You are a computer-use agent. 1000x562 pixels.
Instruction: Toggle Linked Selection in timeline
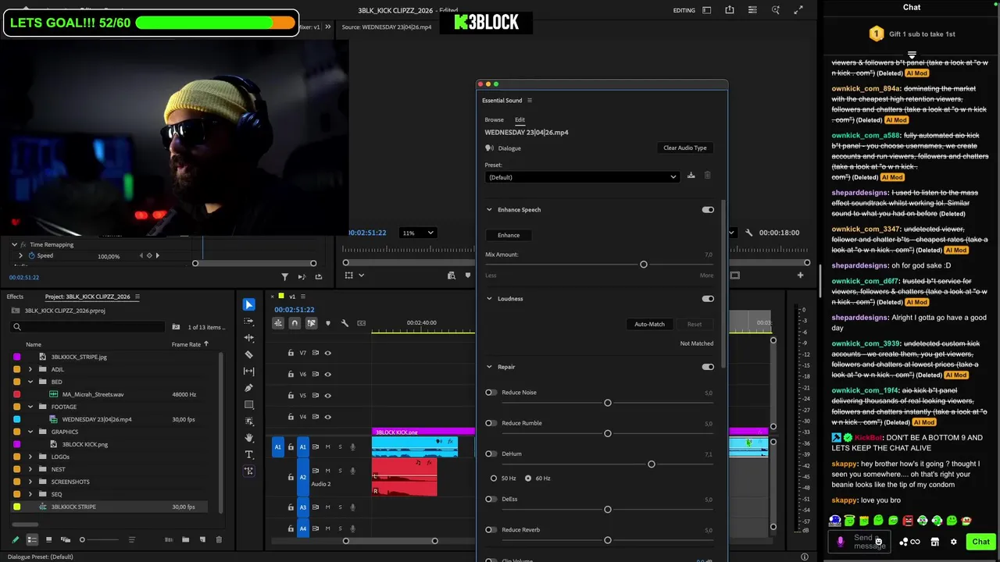311,323
